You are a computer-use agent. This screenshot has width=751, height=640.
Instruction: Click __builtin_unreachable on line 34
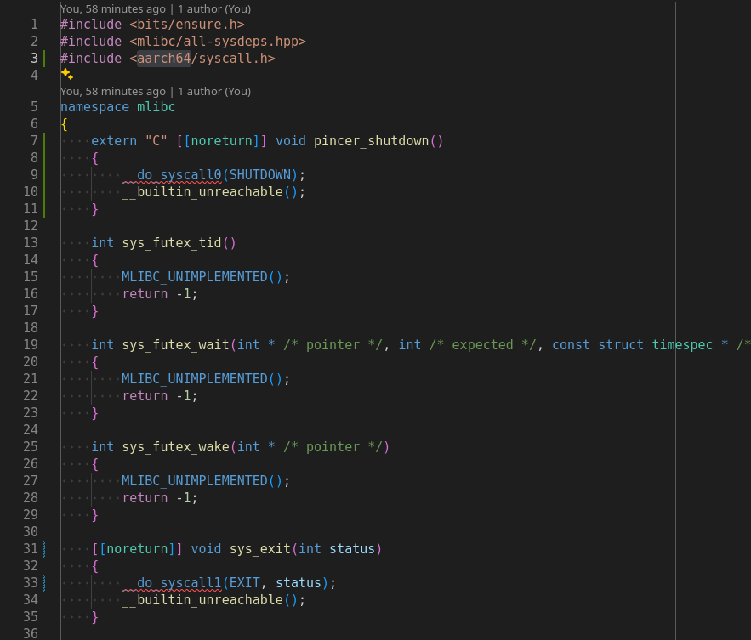[202, 600]
